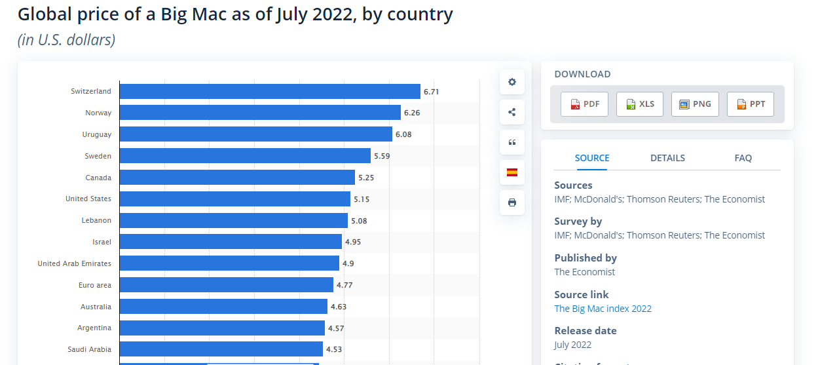Click the 4.9 value label

click(x=348, y=263)
